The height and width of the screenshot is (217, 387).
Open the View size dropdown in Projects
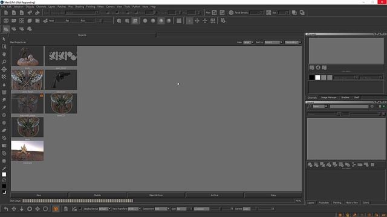tap(249, 42)
